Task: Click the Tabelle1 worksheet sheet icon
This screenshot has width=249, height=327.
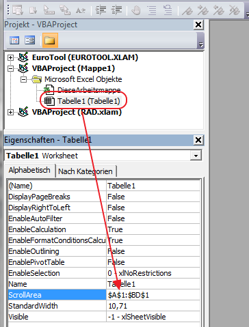Action: click(x=49, y=101)
